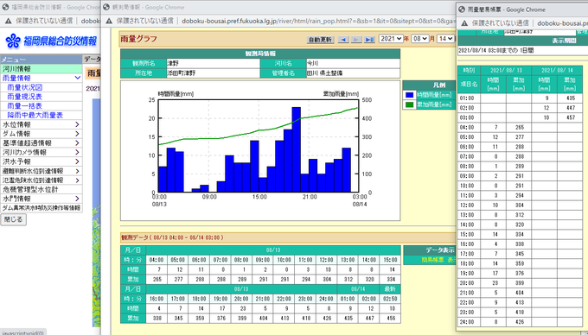Click the not-secure warning icon in rain graph window

coord(109,21)
